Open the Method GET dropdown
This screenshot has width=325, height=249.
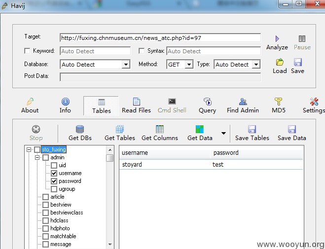[x=189, y=65]
